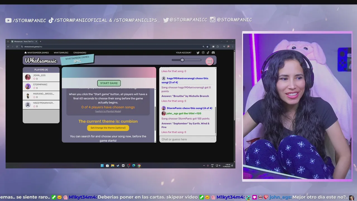
Task: Click the PLAYERS (4) header
Action: 41,70
